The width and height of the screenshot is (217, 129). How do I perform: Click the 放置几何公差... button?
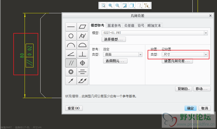tap(177, 61)
